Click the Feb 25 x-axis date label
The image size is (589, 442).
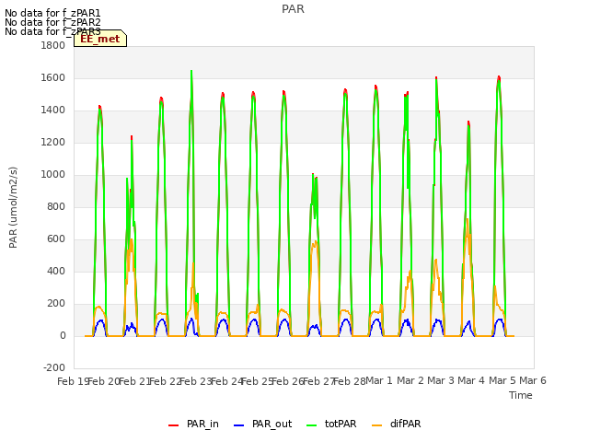(258, 381)
